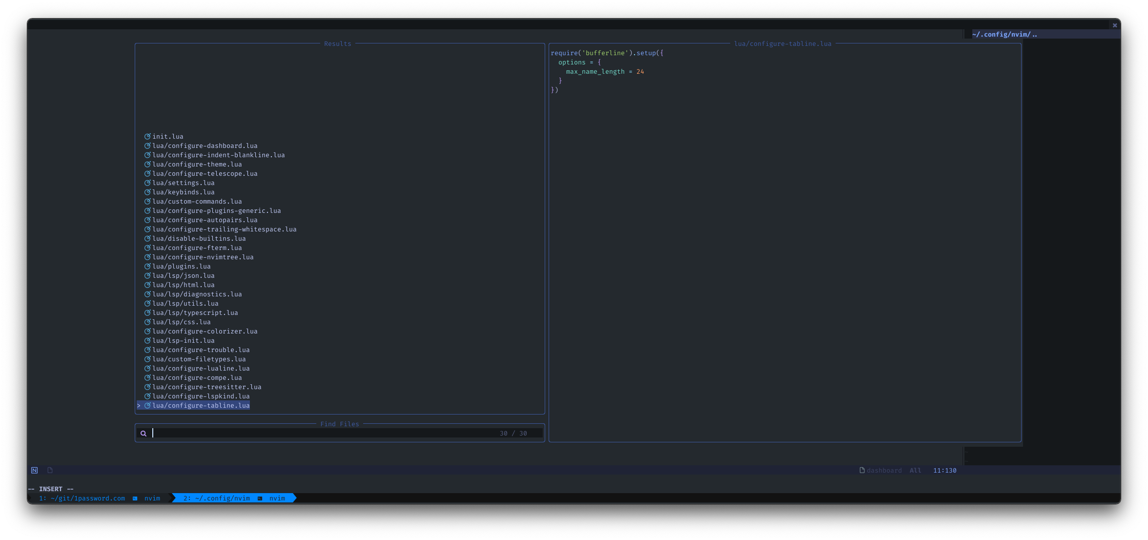Click the terminal icon in tmux window 1
1148x540 pixels.
click(x=135, y=498)
